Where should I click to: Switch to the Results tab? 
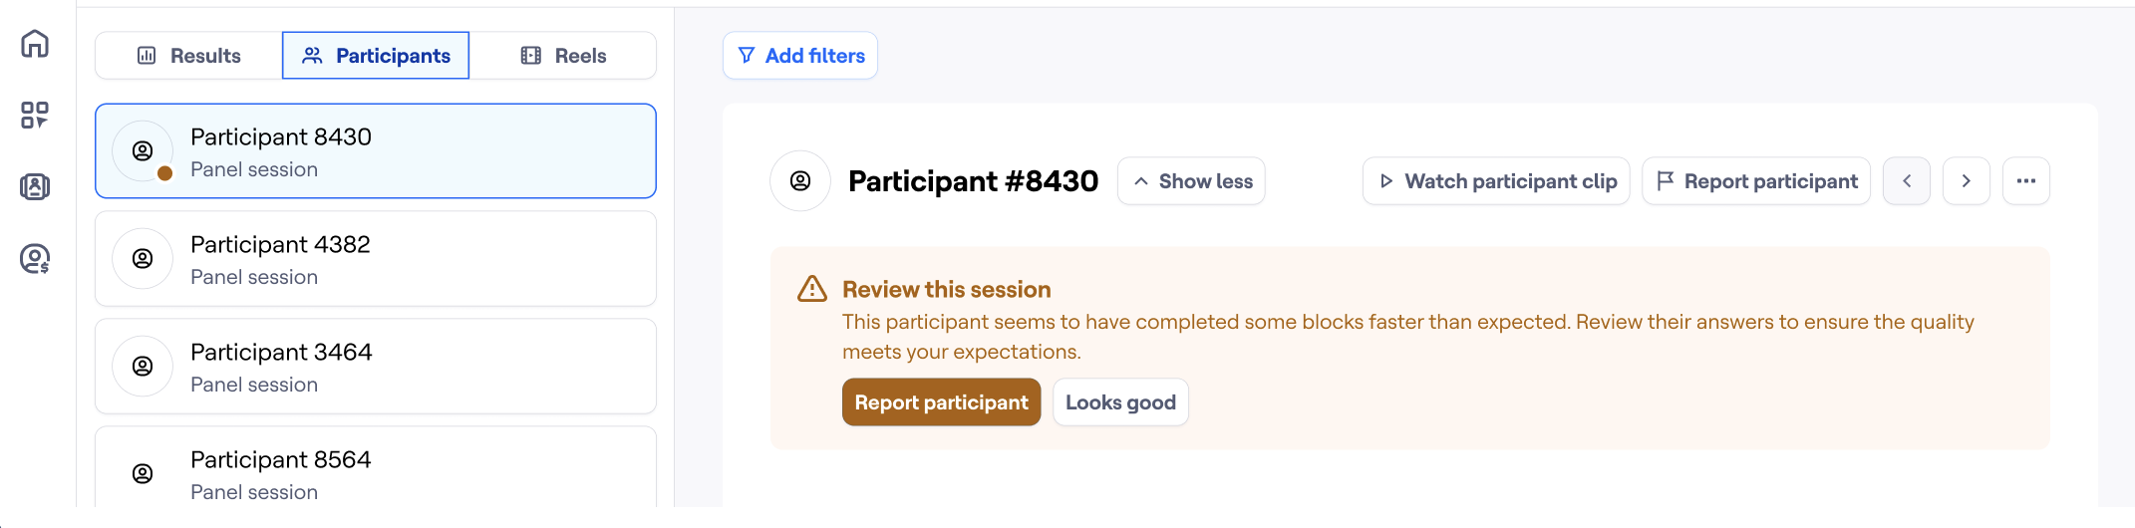[x=189, y=56]
